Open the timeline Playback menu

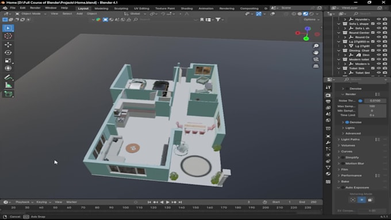[x=24, y=202]
